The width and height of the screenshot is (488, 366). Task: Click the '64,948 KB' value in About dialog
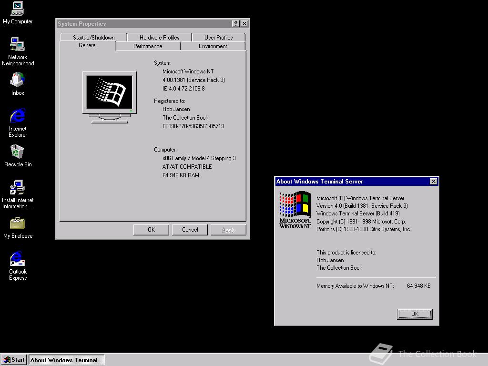click(x=419, y=286)
